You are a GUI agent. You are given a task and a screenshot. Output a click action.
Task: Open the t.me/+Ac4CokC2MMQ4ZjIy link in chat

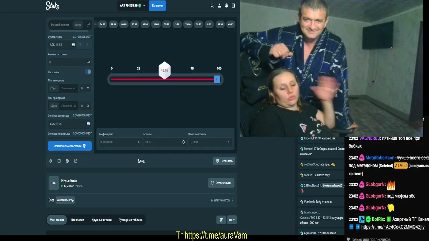point(393,227)
